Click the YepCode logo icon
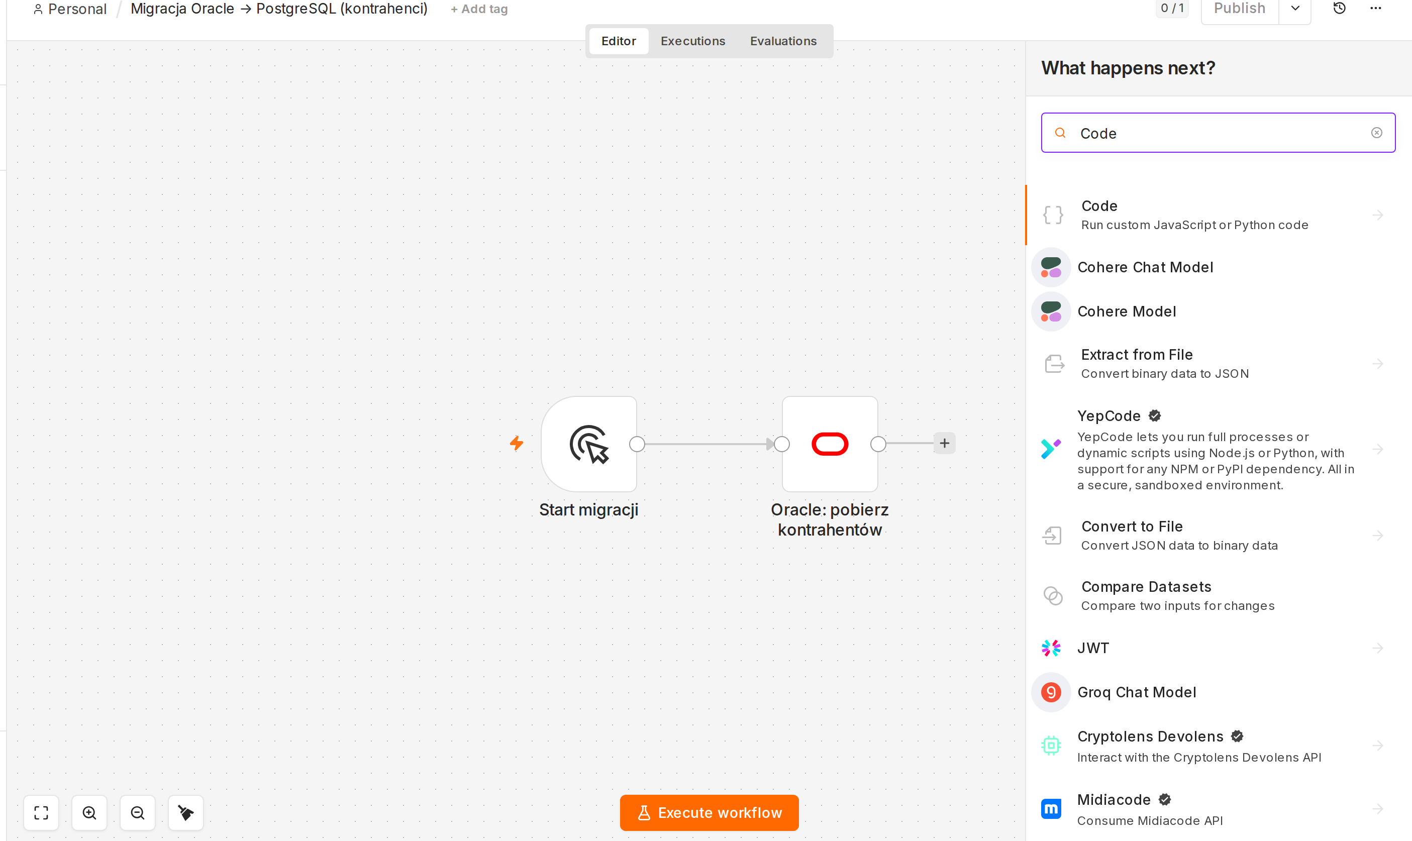The image size is (1412, 841). 1050,449
